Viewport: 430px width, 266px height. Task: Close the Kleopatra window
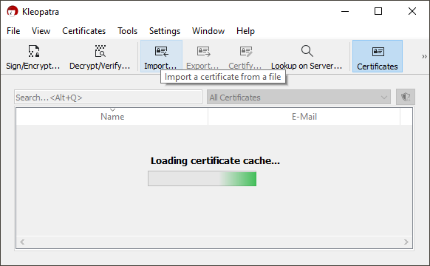pos(412,12)
